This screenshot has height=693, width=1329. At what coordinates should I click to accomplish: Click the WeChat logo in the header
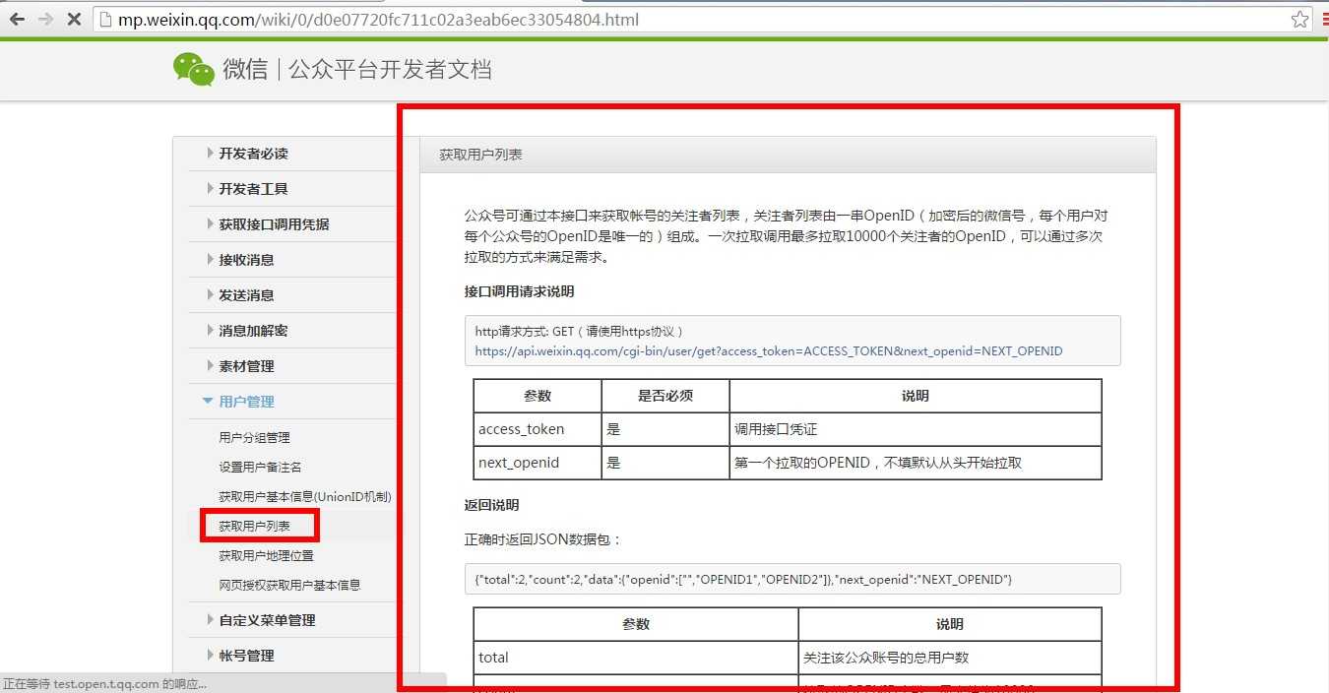coord(194,69)
